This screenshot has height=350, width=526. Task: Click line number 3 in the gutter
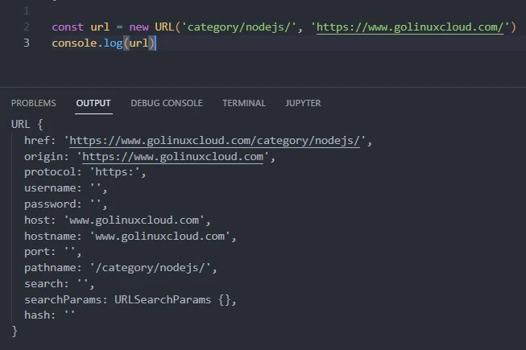pos(27,43)
